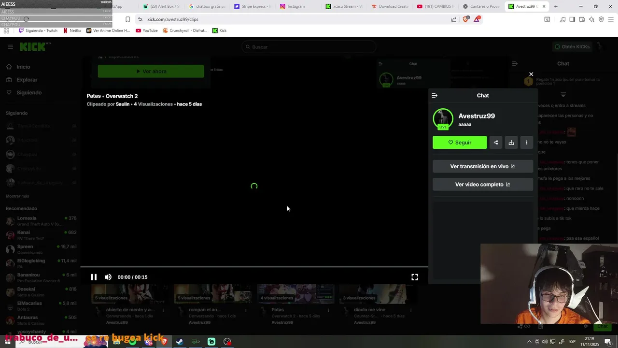This screenshot has width=618, height=348.
Task: Open a new browser tab
Action: coord(556,6)
